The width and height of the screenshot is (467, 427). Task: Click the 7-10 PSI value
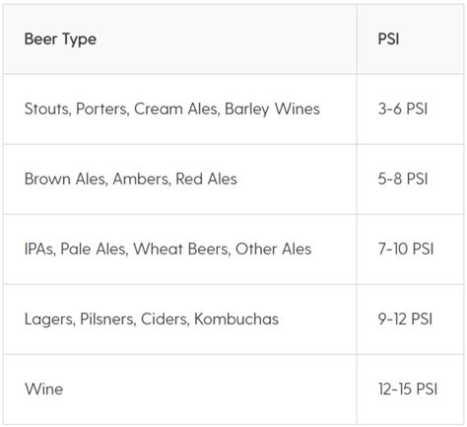(406, 249)
